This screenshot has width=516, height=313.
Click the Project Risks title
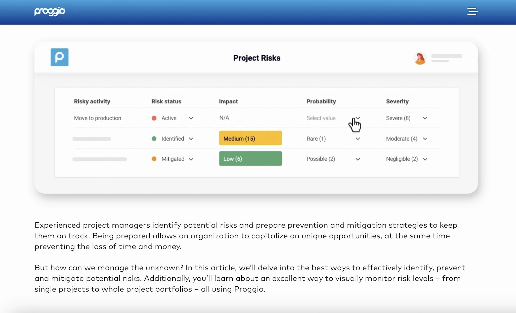(257, 58)
